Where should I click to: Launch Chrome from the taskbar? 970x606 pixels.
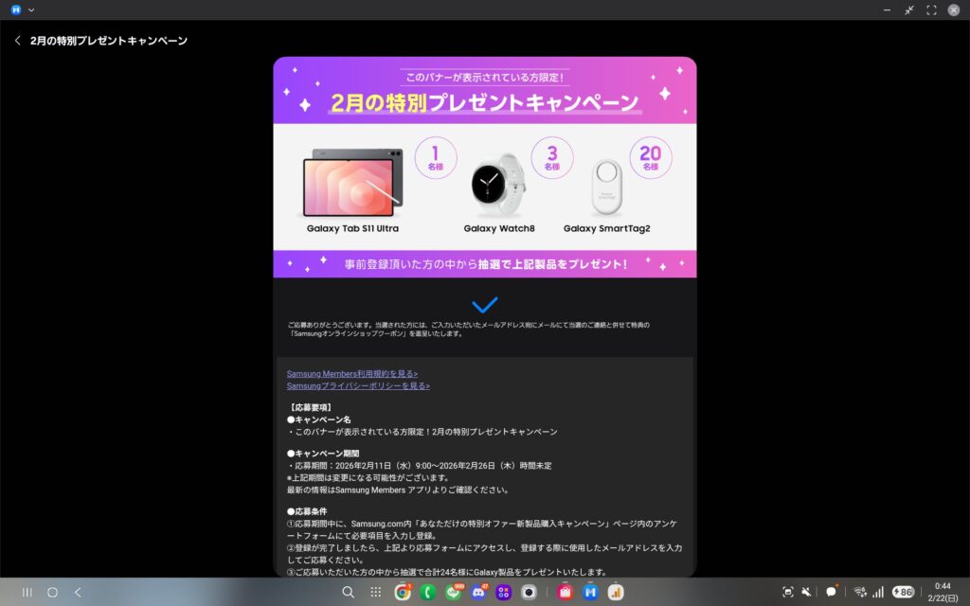click(x=403, y=592)
